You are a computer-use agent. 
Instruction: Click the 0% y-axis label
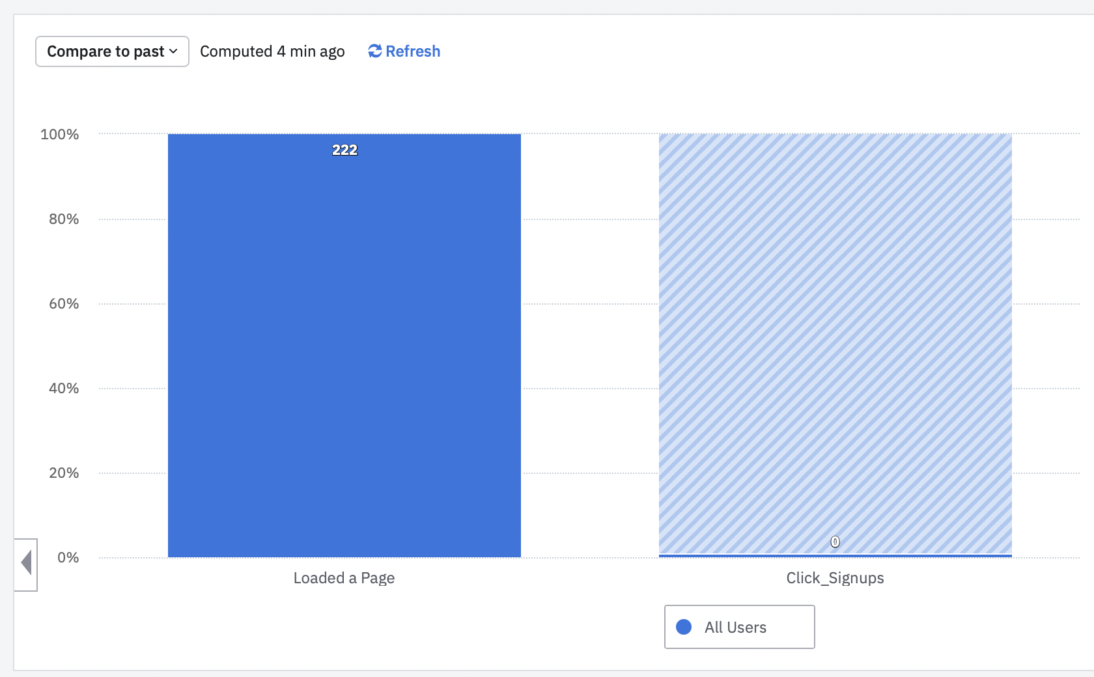tap(68, 558)
